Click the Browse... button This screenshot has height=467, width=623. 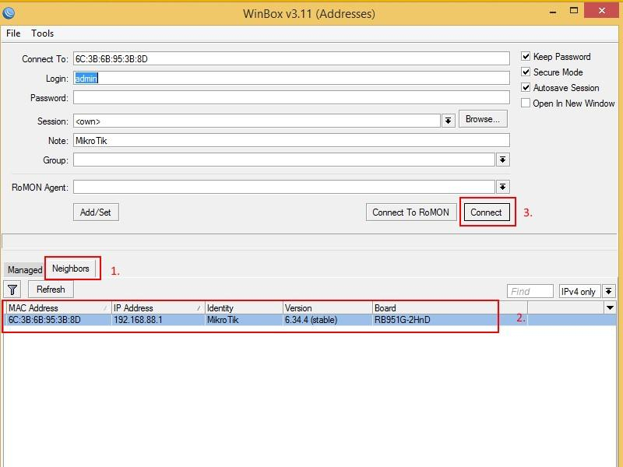click(483, 119)
